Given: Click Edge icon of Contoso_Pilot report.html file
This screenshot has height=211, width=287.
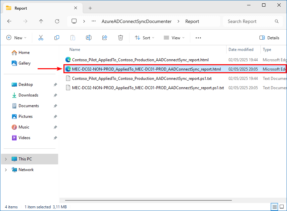Looking at the screenshot, I should [68, 60].
